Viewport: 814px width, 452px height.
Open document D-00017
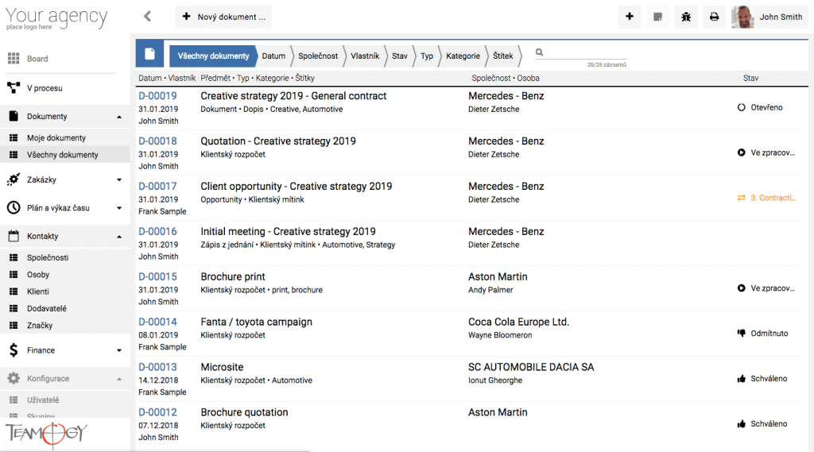(158, 187)
